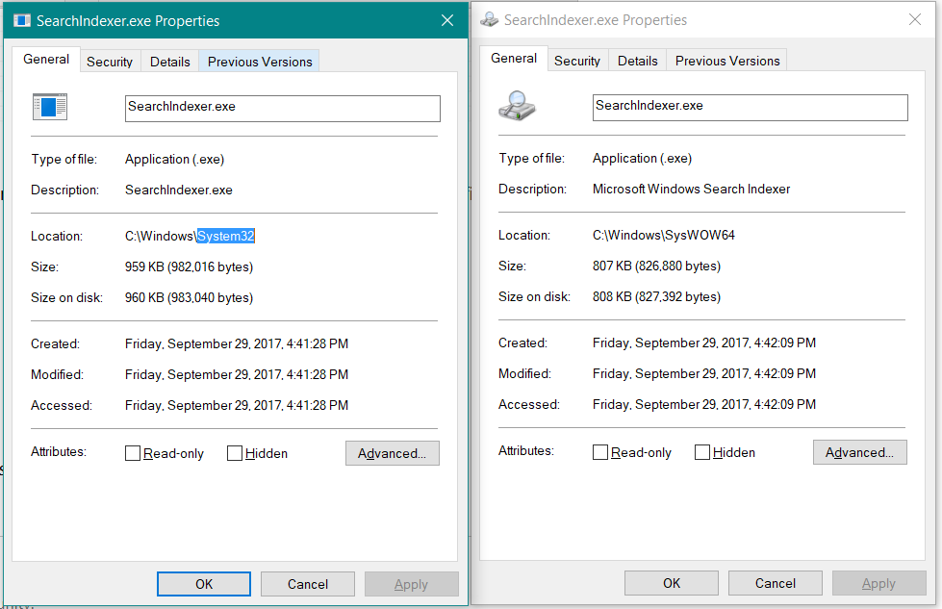Open Security tab in right properties window
Screen dimensions: 942x609
[x=576, y=61]
